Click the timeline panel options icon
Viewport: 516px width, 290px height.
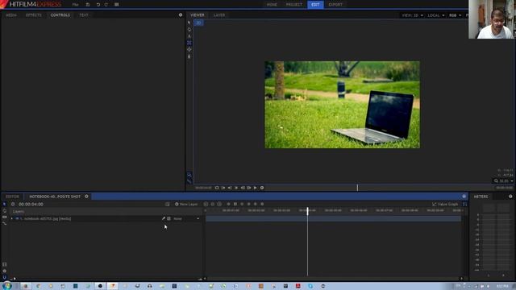tap(464, 197)
